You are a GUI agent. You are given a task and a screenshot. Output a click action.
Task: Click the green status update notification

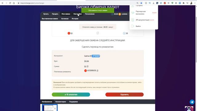click(98, 10)
